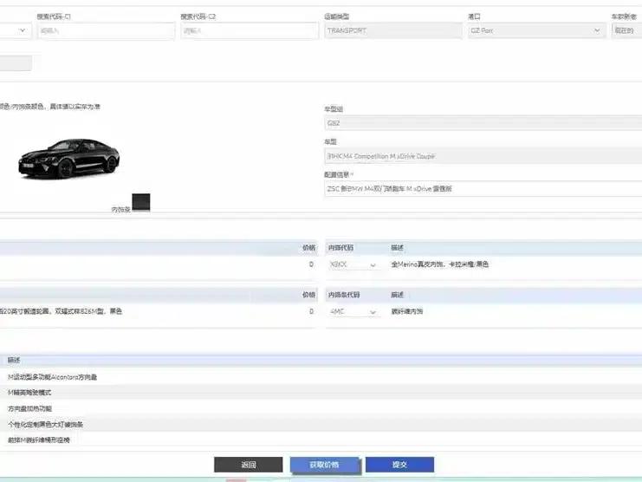Image resolution: width=642 pixels, height=482 pixels.
Task: Select the 前排M碳纤维桶形座椅 row
Action: (321, 440)
